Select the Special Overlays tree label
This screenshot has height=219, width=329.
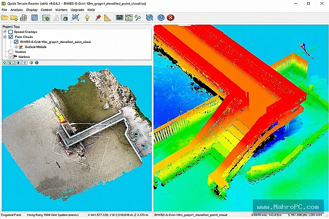click(x=26, y=32)
